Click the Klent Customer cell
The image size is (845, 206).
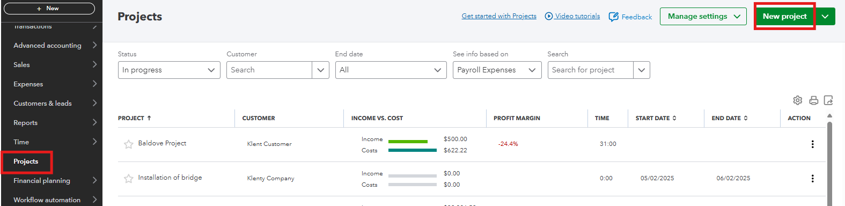269,144
